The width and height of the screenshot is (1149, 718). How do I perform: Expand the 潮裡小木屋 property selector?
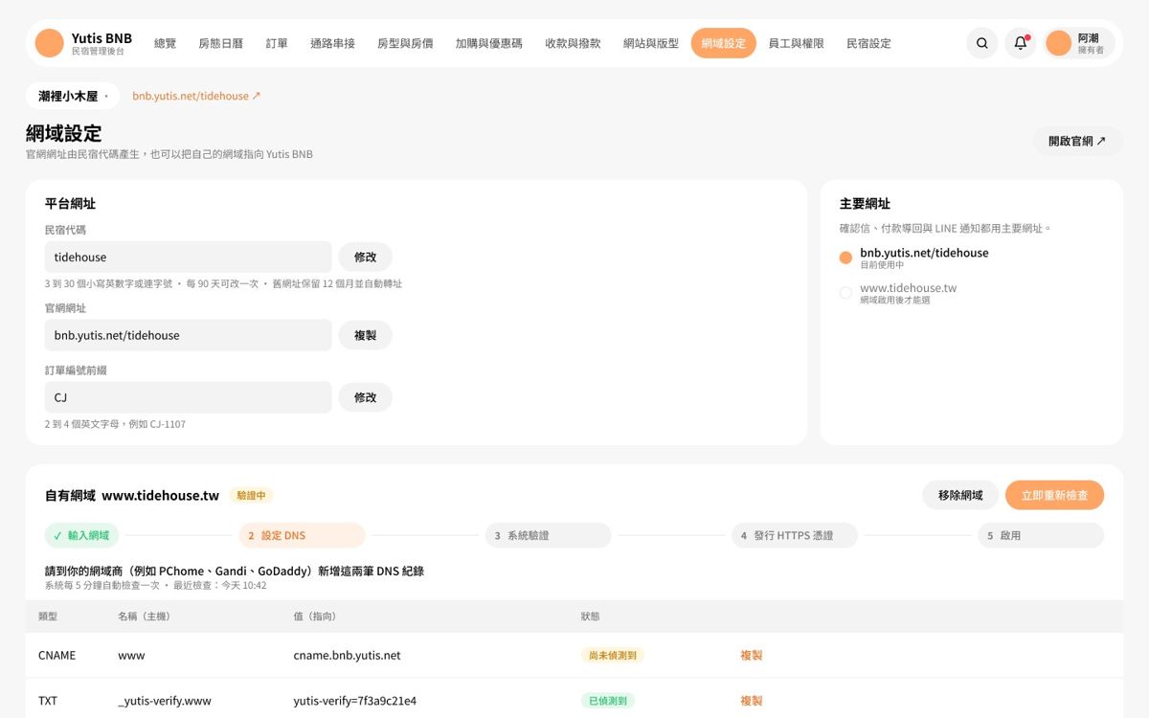[73, 96]
